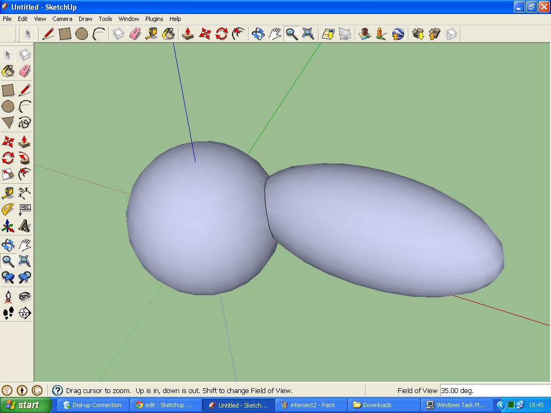The height and width of the screenshot is (413, 551).
Task: Click the geo-location status bar icon
Action: pos(7,390)
